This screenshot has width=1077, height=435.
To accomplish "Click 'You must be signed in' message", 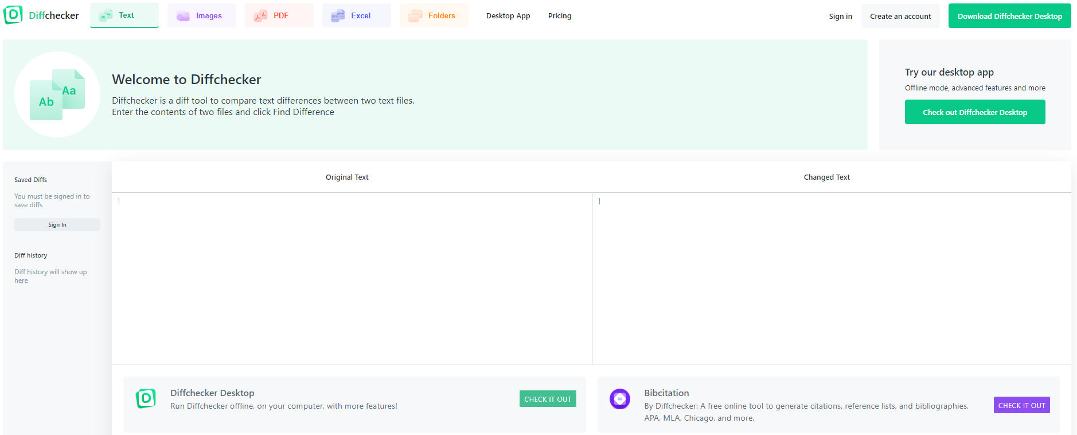I will tap(52, 200).
